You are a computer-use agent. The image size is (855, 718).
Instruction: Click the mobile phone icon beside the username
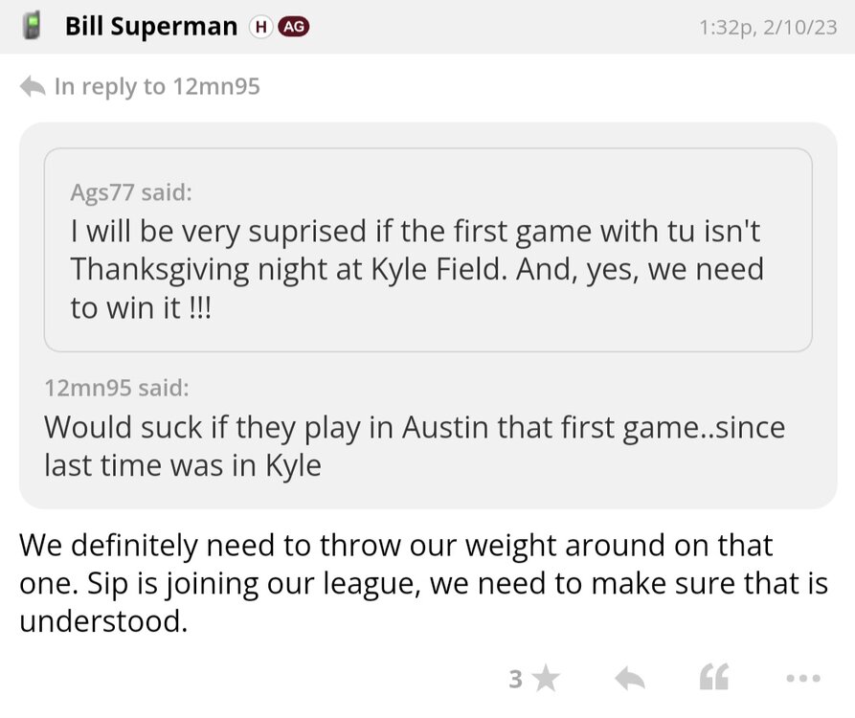tap(32, 26)
